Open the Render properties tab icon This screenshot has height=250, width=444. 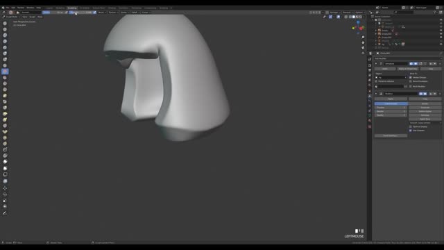(x=370, y=65)
